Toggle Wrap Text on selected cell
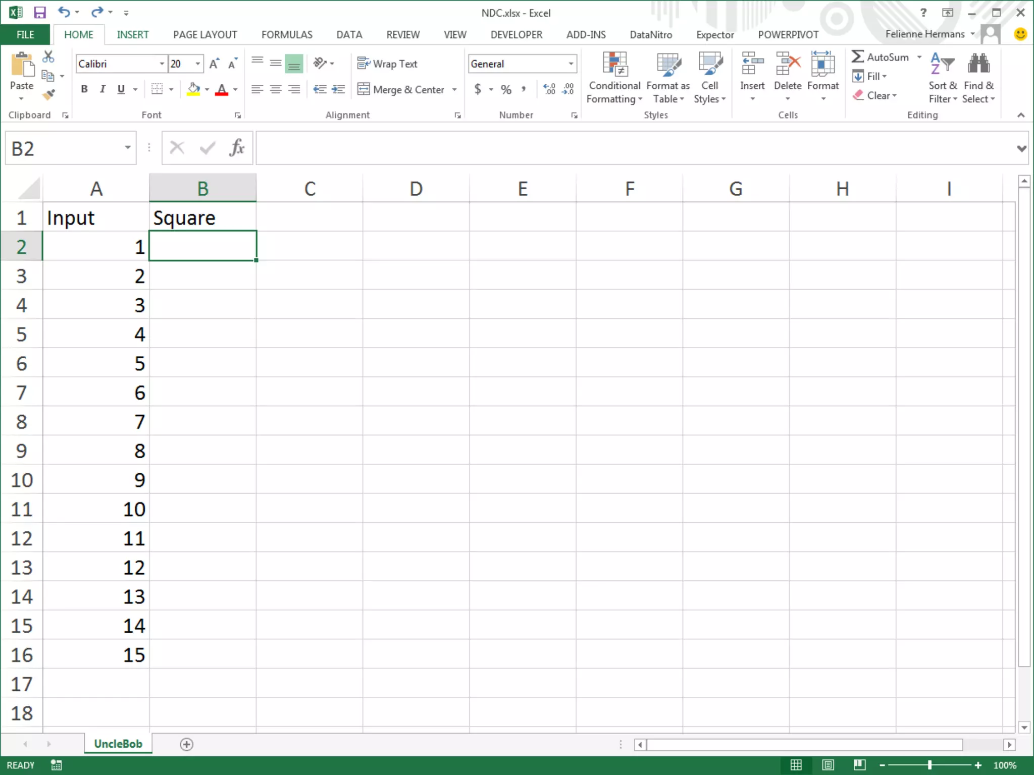Screen dimensions: 1034x775 (x=387, y=64)
